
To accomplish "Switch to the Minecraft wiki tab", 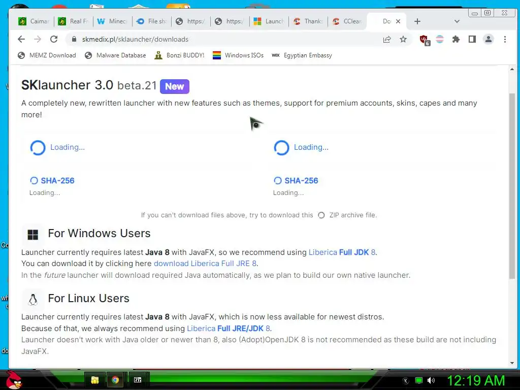I will coord(112,21).
